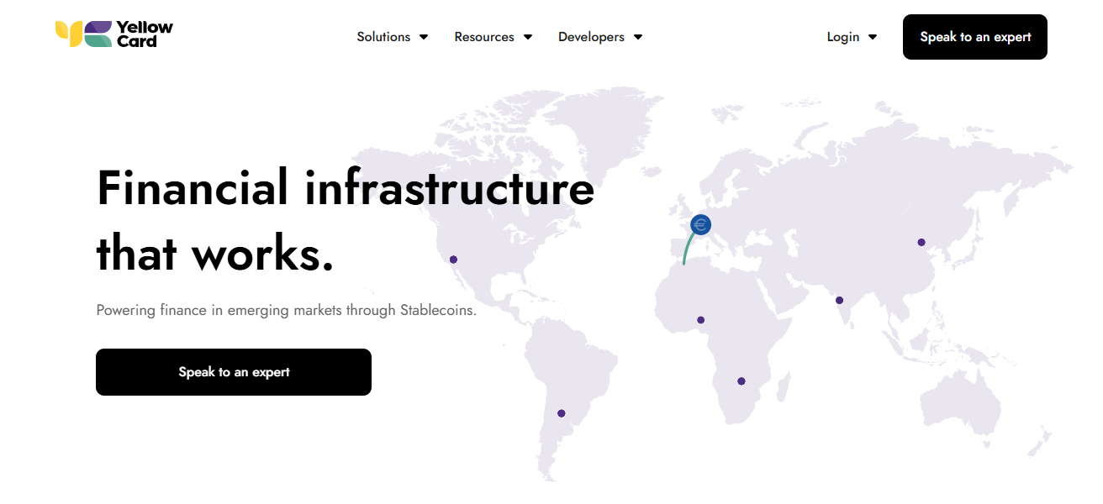
Task: Expand the caret arrow beside Developers
Action: (638, 37)
